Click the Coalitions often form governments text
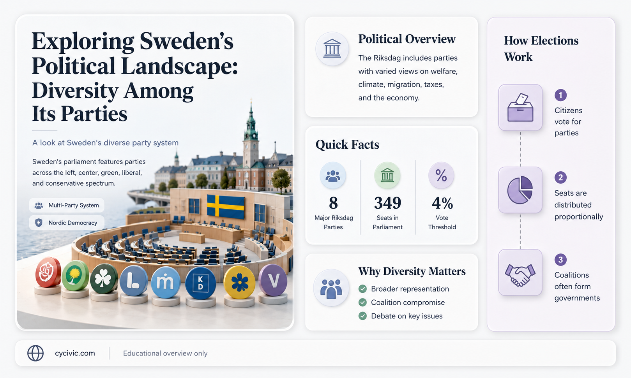631x378 pixels. (x=577, y=286)
